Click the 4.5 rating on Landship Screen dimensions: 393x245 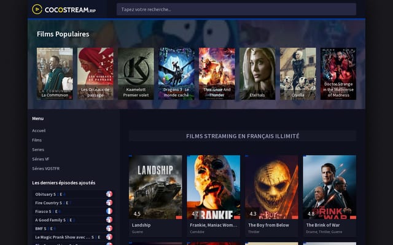coord(137,214)
